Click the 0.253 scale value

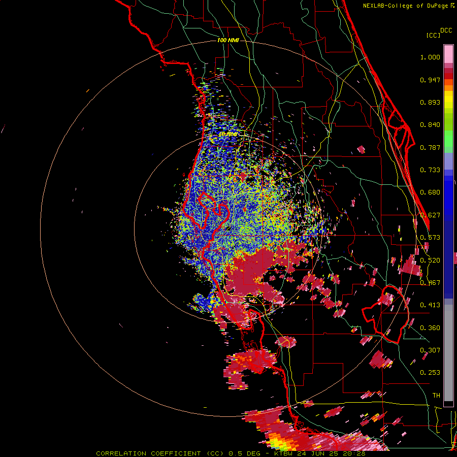[x=430, y=373]
